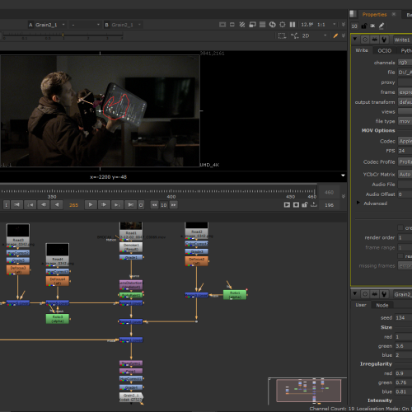Skip back by frame increment

tap(154, 205)
